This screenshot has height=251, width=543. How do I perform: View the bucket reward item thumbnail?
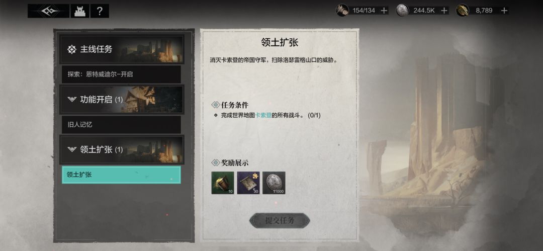click(x=223, y=183)
